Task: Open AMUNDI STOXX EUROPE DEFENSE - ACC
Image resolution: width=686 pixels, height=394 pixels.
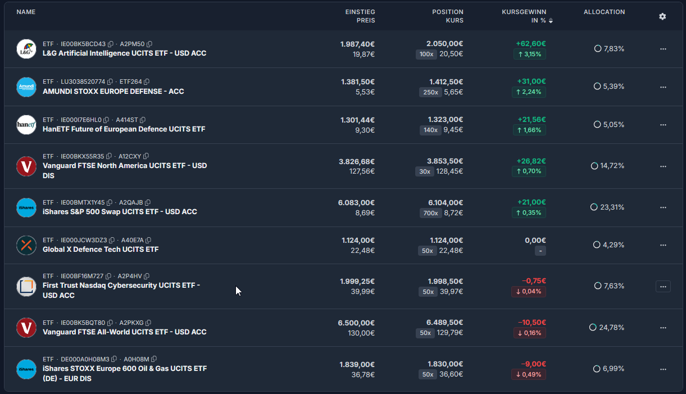Action: pos(113,92)
